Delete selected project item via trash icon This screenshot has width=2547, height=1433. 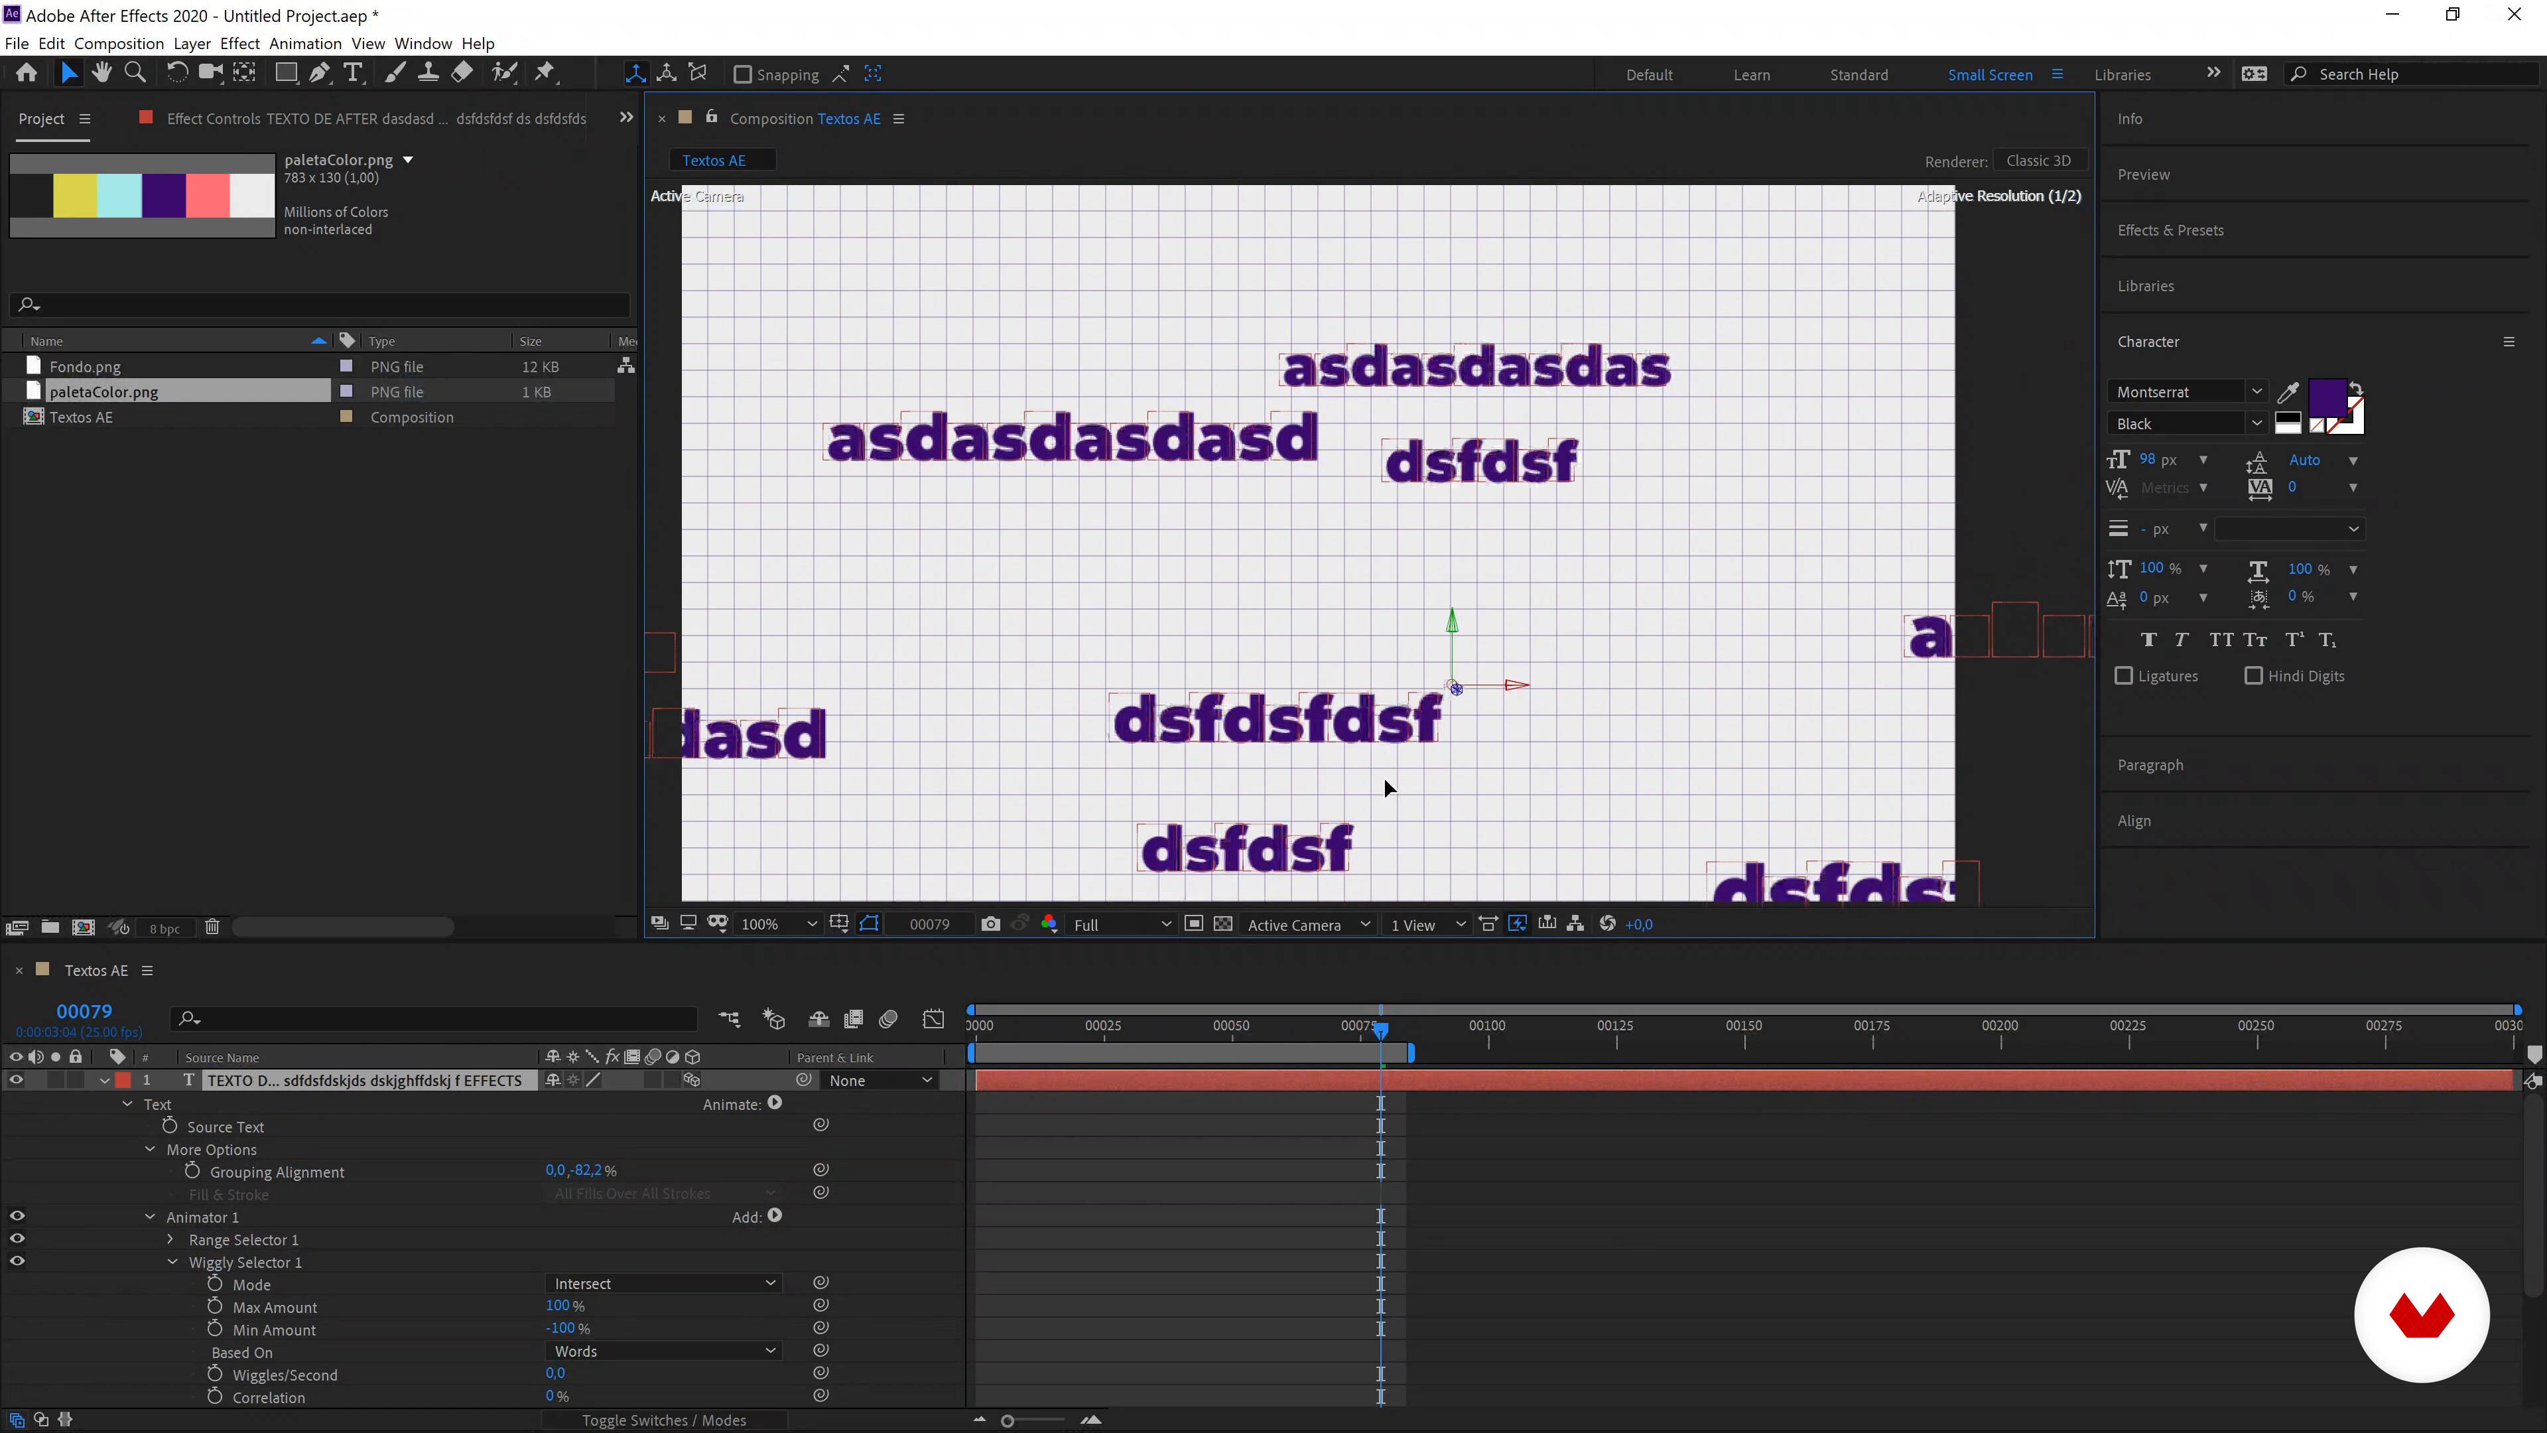point(212,927)
